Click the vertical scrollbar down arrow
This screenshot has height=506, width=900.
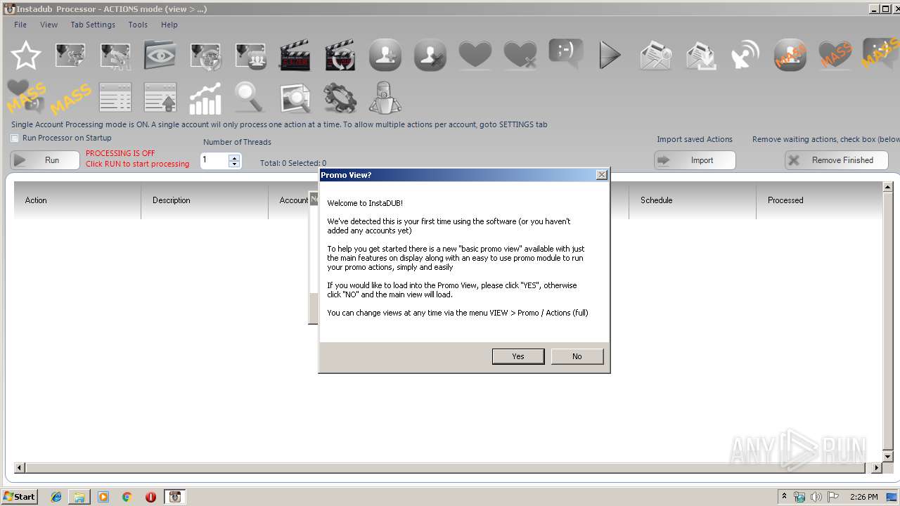pyautogui.click(x=888, y=457)
